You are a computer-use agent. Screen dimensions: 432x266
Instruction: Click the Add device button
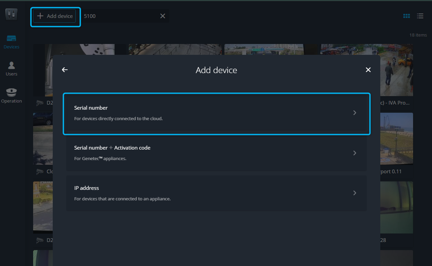[x=54, y=16]
